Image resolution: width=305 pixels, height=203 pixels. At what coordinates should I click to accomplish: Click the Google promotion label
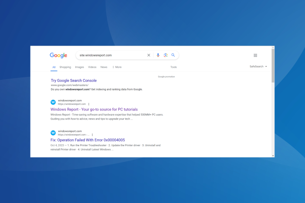tap(166, 77)
